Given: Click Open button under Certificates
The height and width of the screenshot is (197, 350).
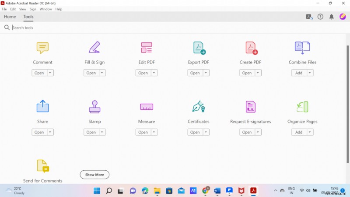Looking at the screenshot, I should 195,132.
